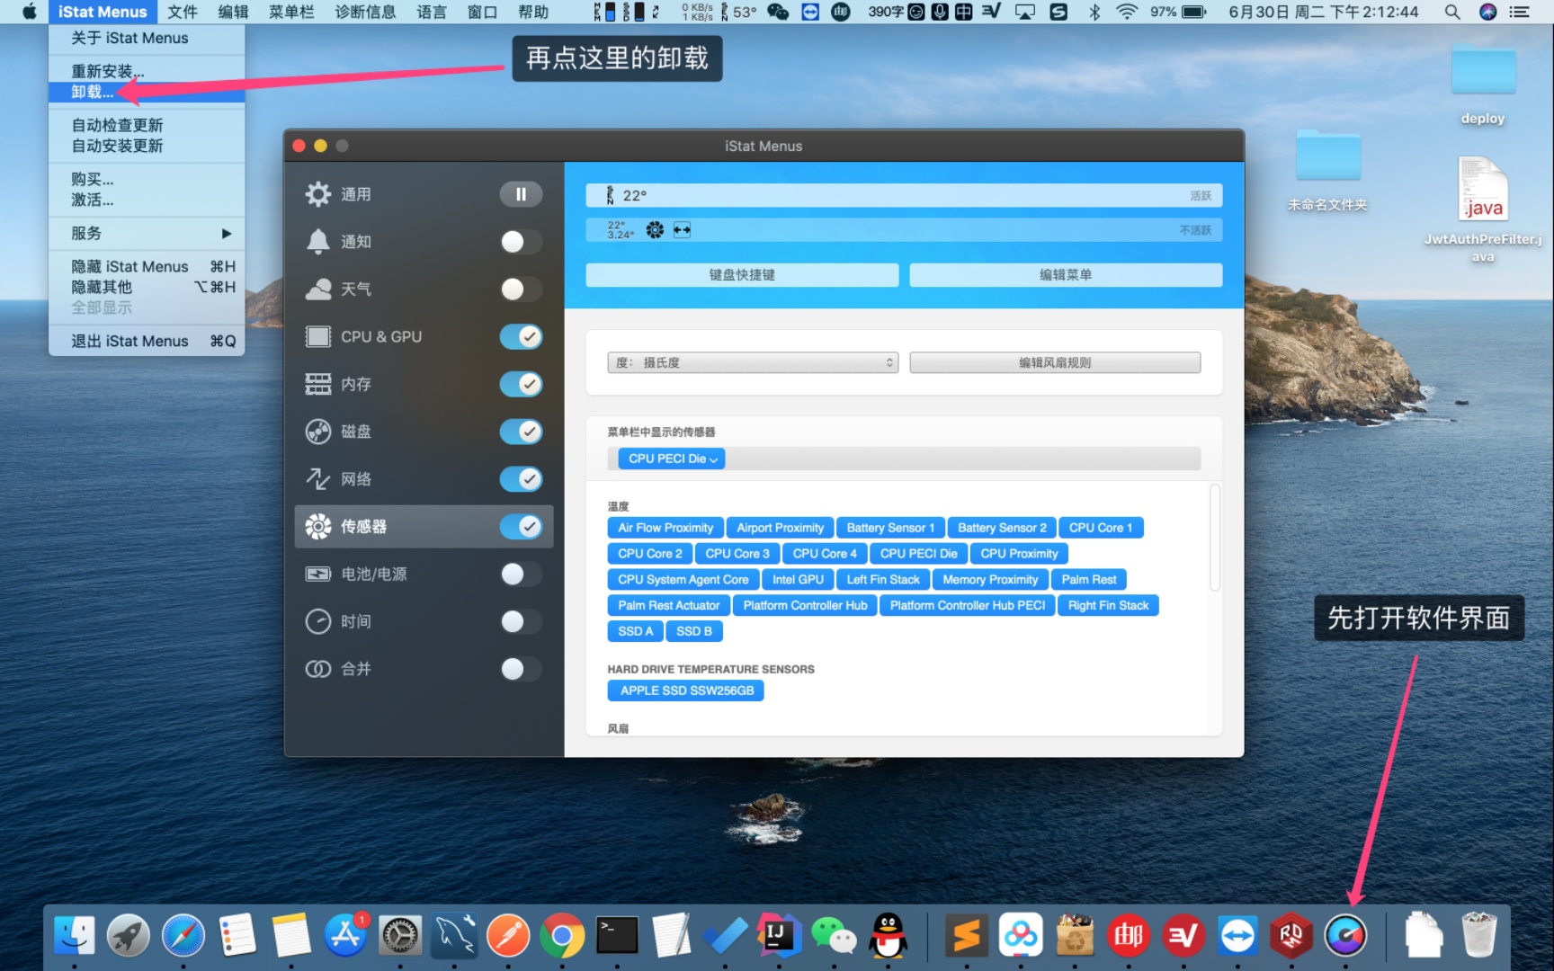Click the 编辑风扇规则 button
Screen dimensions: 1554x971
tap(1055, 362)
